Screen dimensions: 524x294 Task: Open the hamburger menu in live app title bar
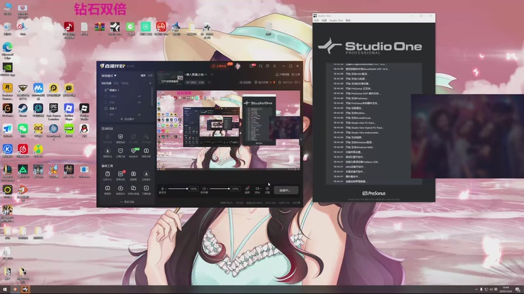coord(274,66)
